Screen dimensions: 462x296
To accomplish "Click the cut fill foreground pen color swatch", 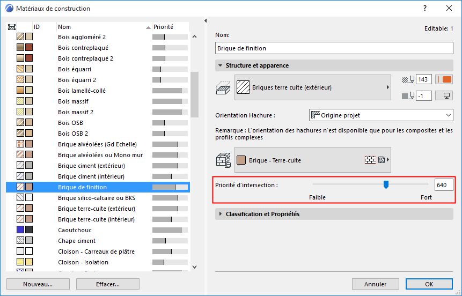I will click(446, 79).
